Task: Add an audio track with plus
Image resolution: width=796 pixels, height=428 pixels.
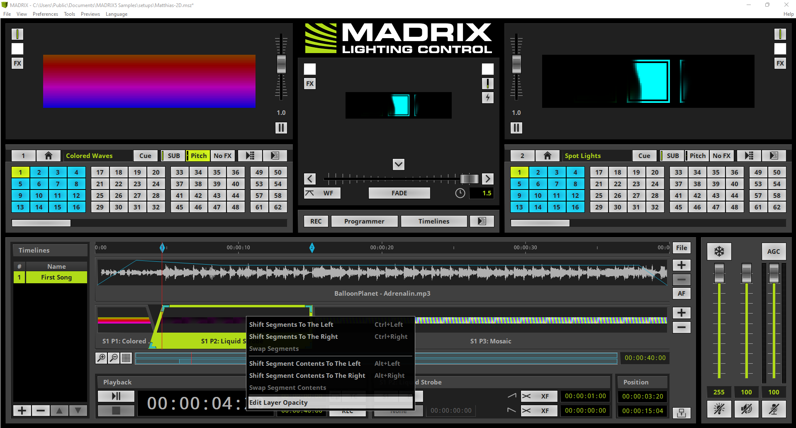Action: coord(682,265)
